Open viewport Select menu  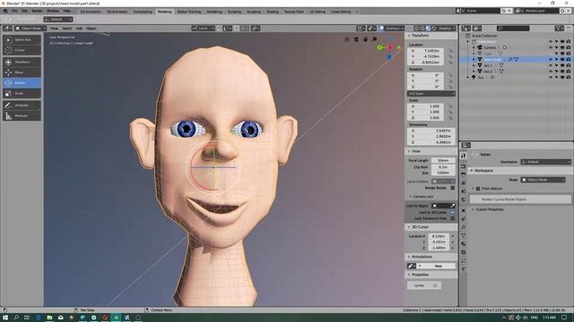(66, 28)
